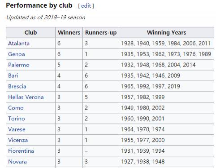This screenshot has height=168, width=216.
Task: Click the Winners column header
Action: click(x=69, y=32)
